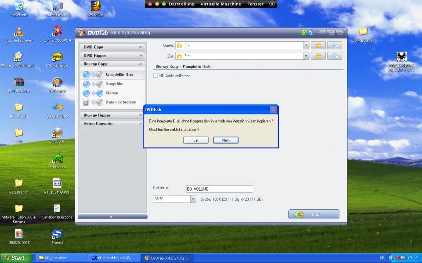Select ISO image file for Ziel target
The height and width of the screenshot is (263, 422).
tap(335, 56)
